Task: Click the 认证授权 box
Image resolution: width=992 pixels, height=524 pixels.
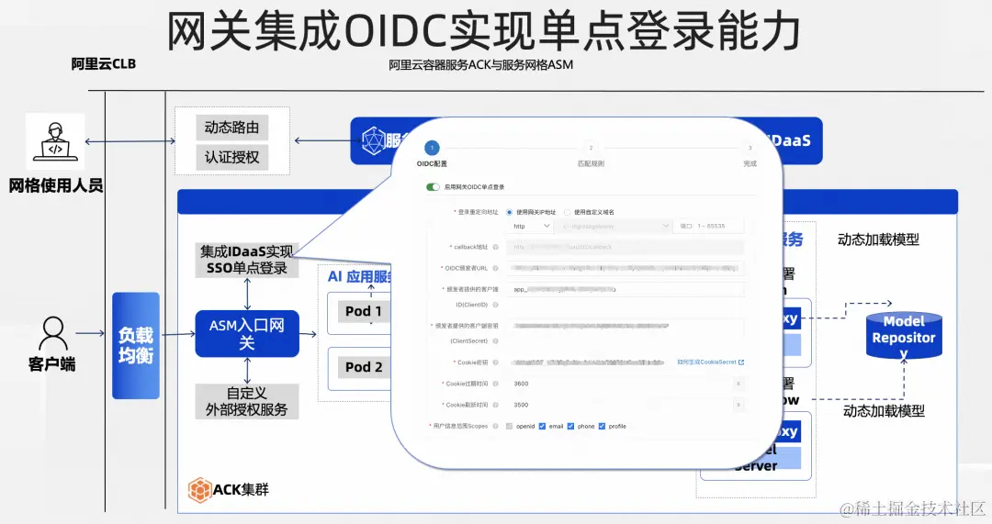Action: [231, 158]
